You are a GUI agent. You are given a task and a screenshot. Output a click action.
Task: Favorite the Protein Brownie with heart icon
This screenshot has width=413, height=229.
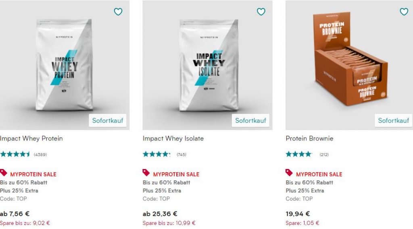[404, 12]
